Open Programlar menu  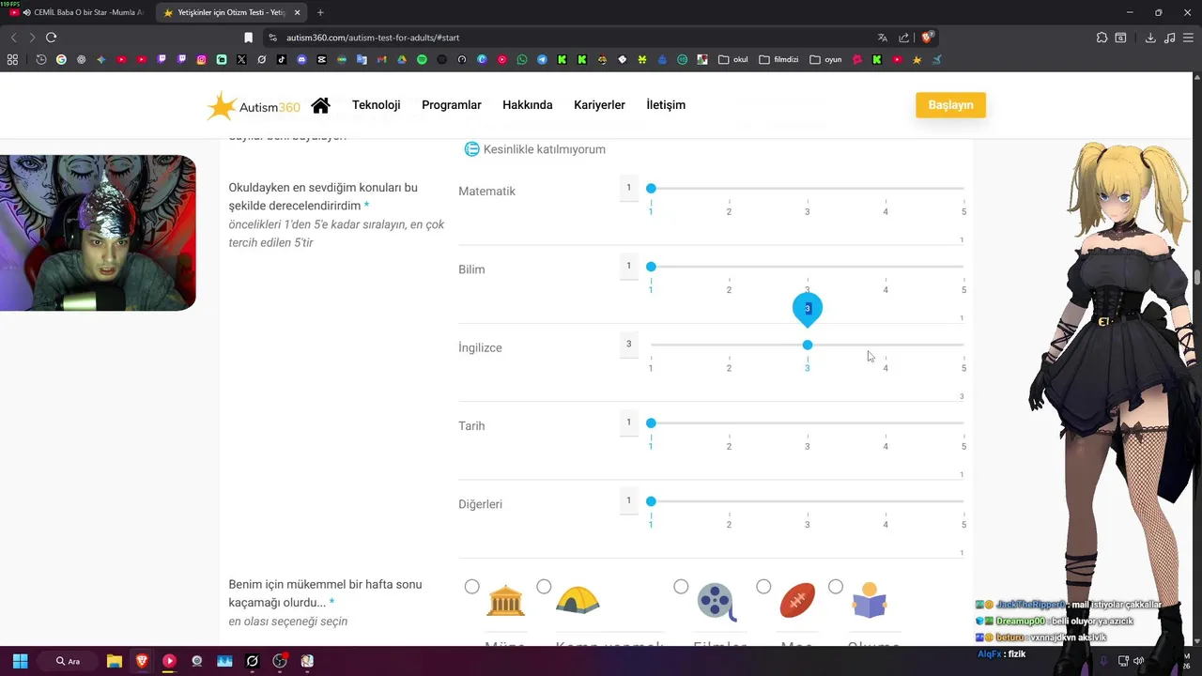tap(452, 105)
